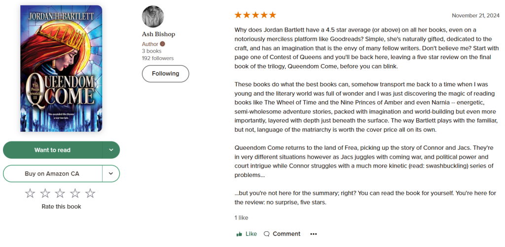
Task: Rate this book three stars
Action: (60, 193)
